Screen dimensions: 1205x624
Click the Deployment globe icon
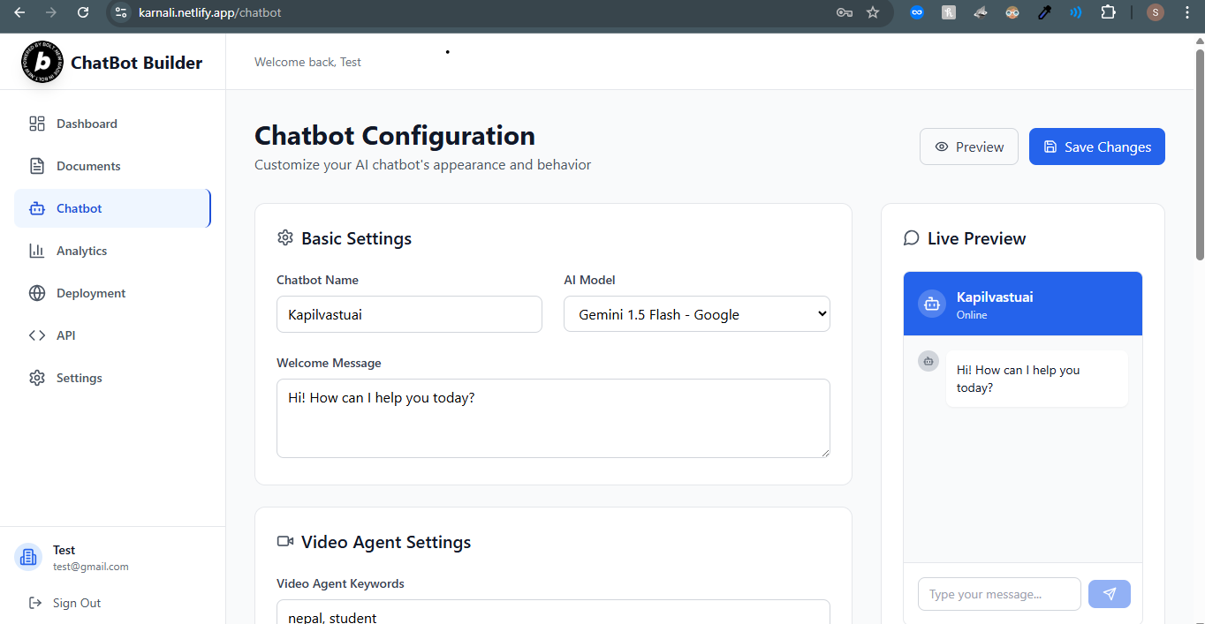(37, 293)
